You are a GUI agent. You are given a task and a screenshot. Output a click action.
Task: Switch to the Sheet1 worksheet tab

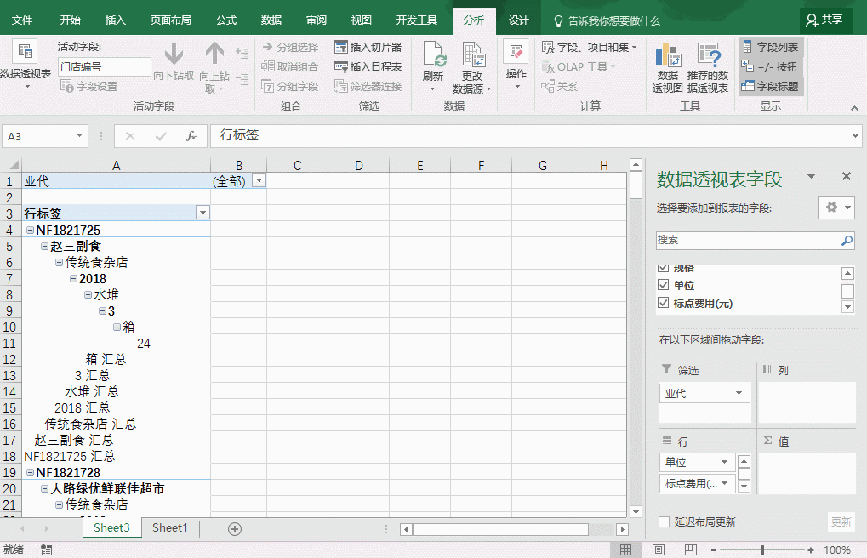click(170, 528)
